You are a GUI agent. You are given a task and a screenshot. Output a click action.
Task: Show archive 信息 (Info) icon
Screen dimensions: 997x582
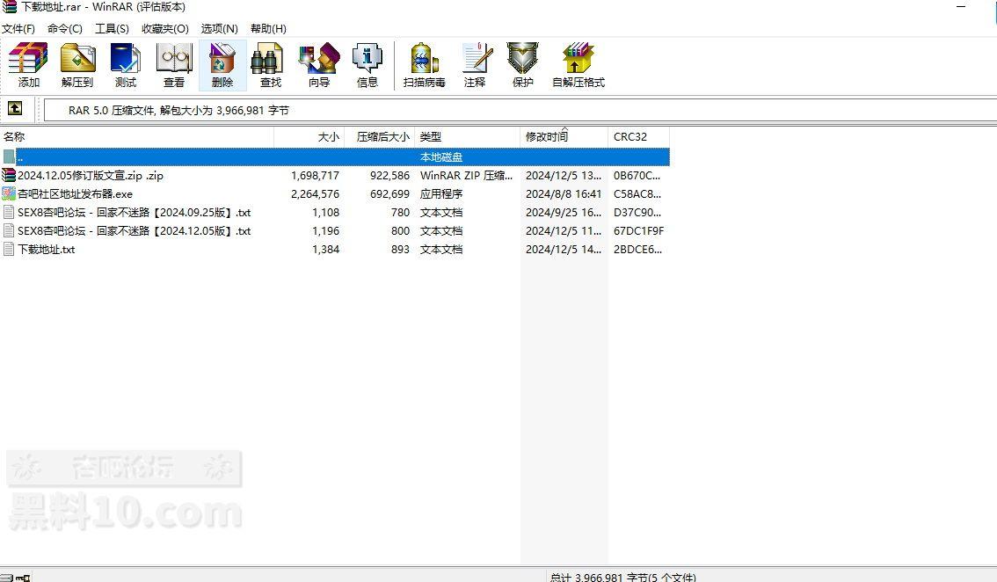pyautogui.click(x=368, y=65)
